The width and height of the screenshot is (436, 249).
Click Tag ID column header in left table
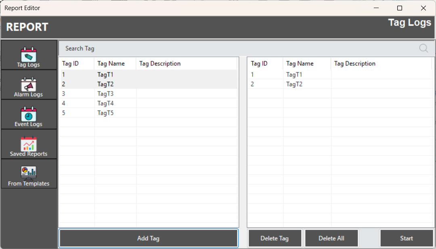point(76,64)
